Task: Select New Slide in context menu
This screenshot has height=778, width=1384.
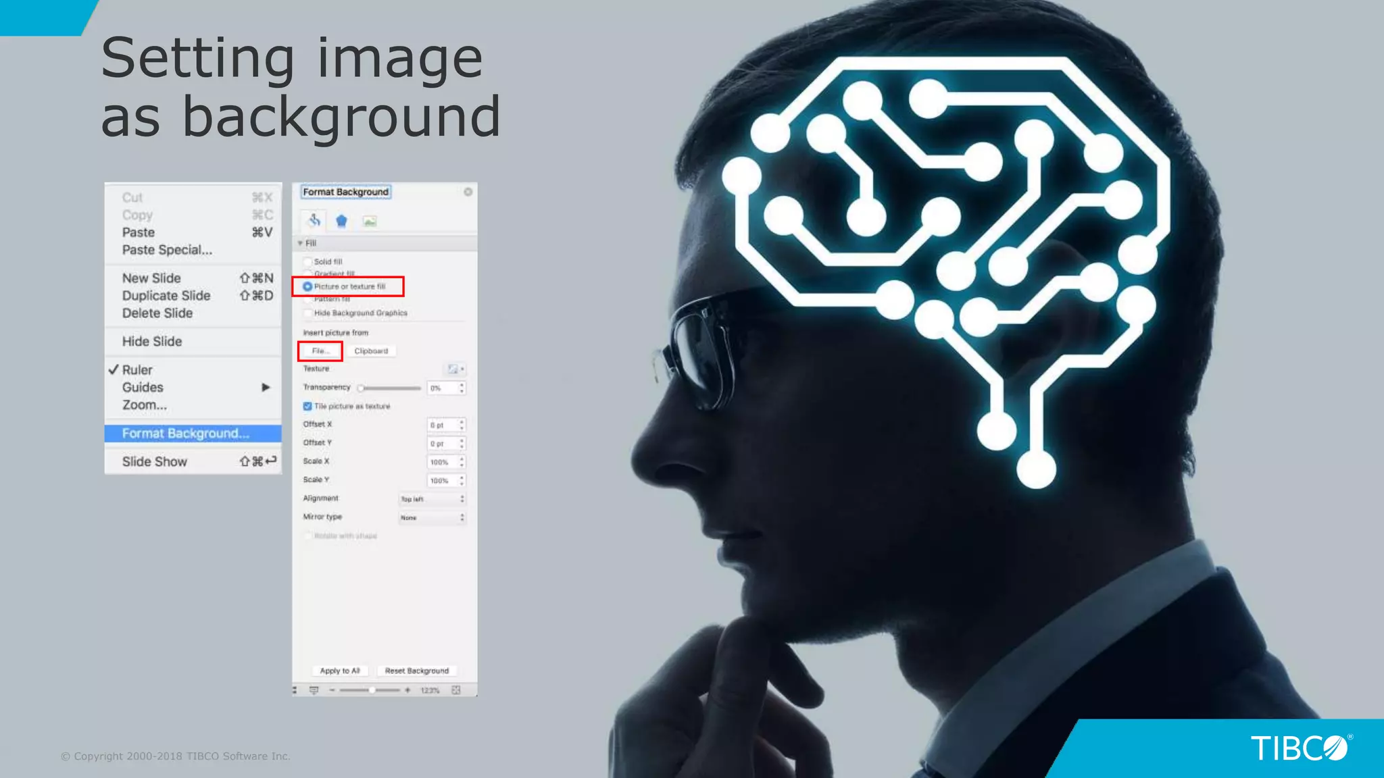Action: (193, 278)
